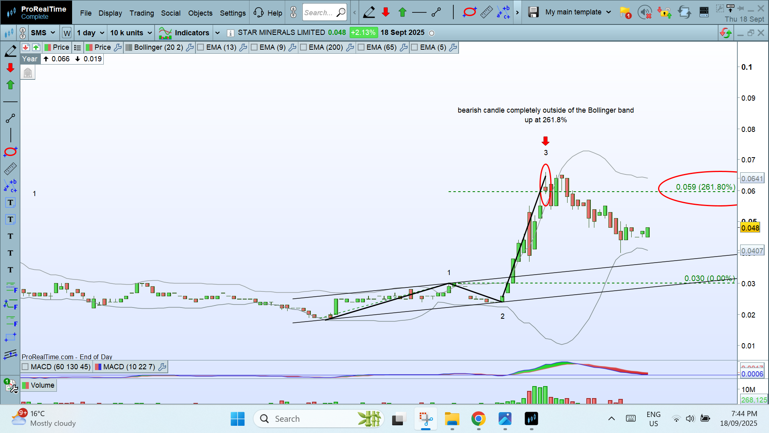Screen dimensions: 769x433
Task: Open the Settings menu
Action: click(x=233, y=13)
